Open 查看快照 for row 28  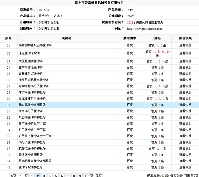[185, 92]
